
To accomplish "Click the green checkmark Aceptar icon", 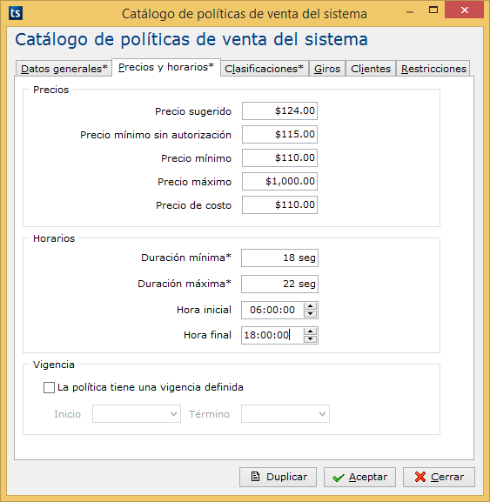I will tap(339, 478).
